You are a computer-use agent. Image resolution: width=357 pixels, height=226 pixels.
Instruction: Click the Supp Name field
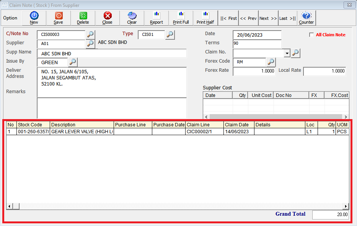click(112, 53)
